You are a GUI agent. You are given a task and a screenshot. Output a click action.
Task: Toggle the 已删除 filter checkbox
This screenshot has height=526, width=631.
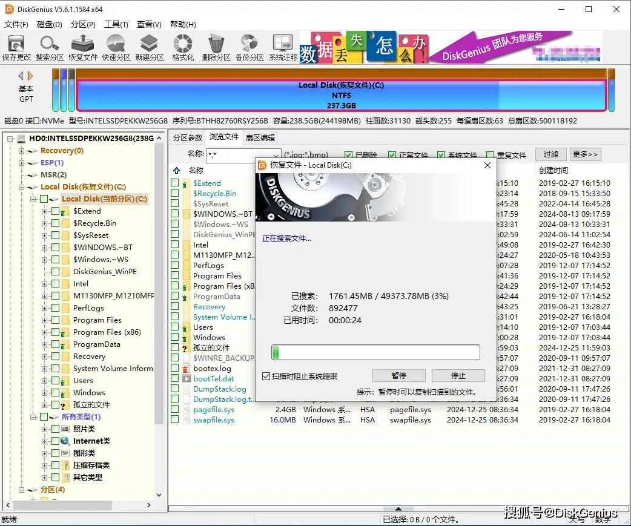click(348, 155)
